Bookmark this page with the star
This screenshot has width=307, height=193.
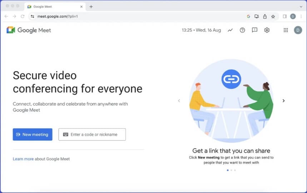point(273,16)
